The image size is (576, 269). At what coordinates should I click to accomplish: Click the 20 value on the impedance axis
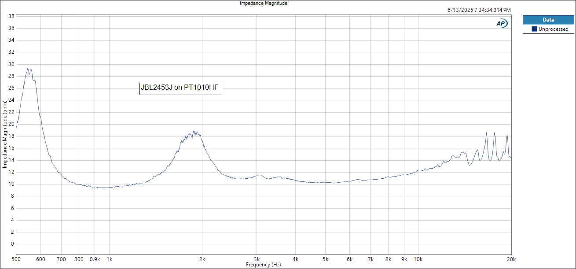tap(12, 124)
